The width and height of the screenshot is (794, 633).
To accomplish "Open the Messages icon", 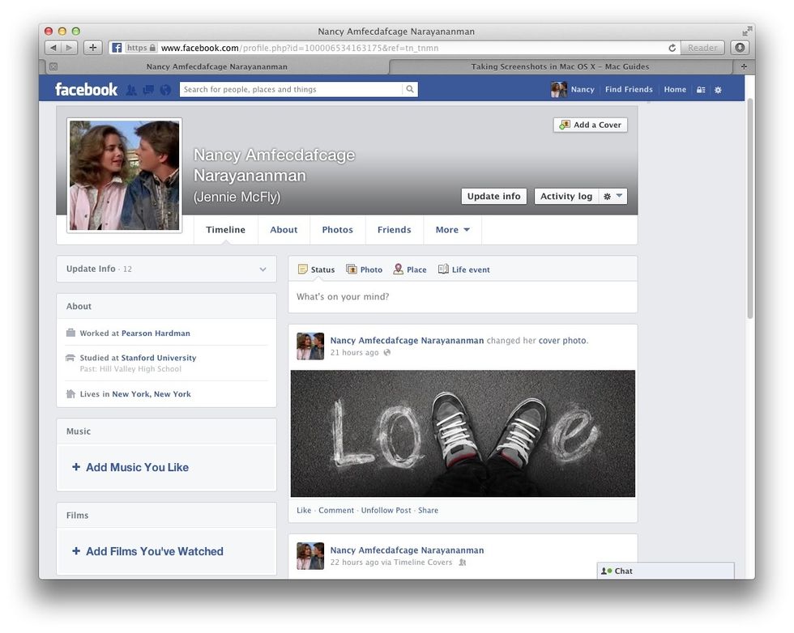I will (148, 89).
